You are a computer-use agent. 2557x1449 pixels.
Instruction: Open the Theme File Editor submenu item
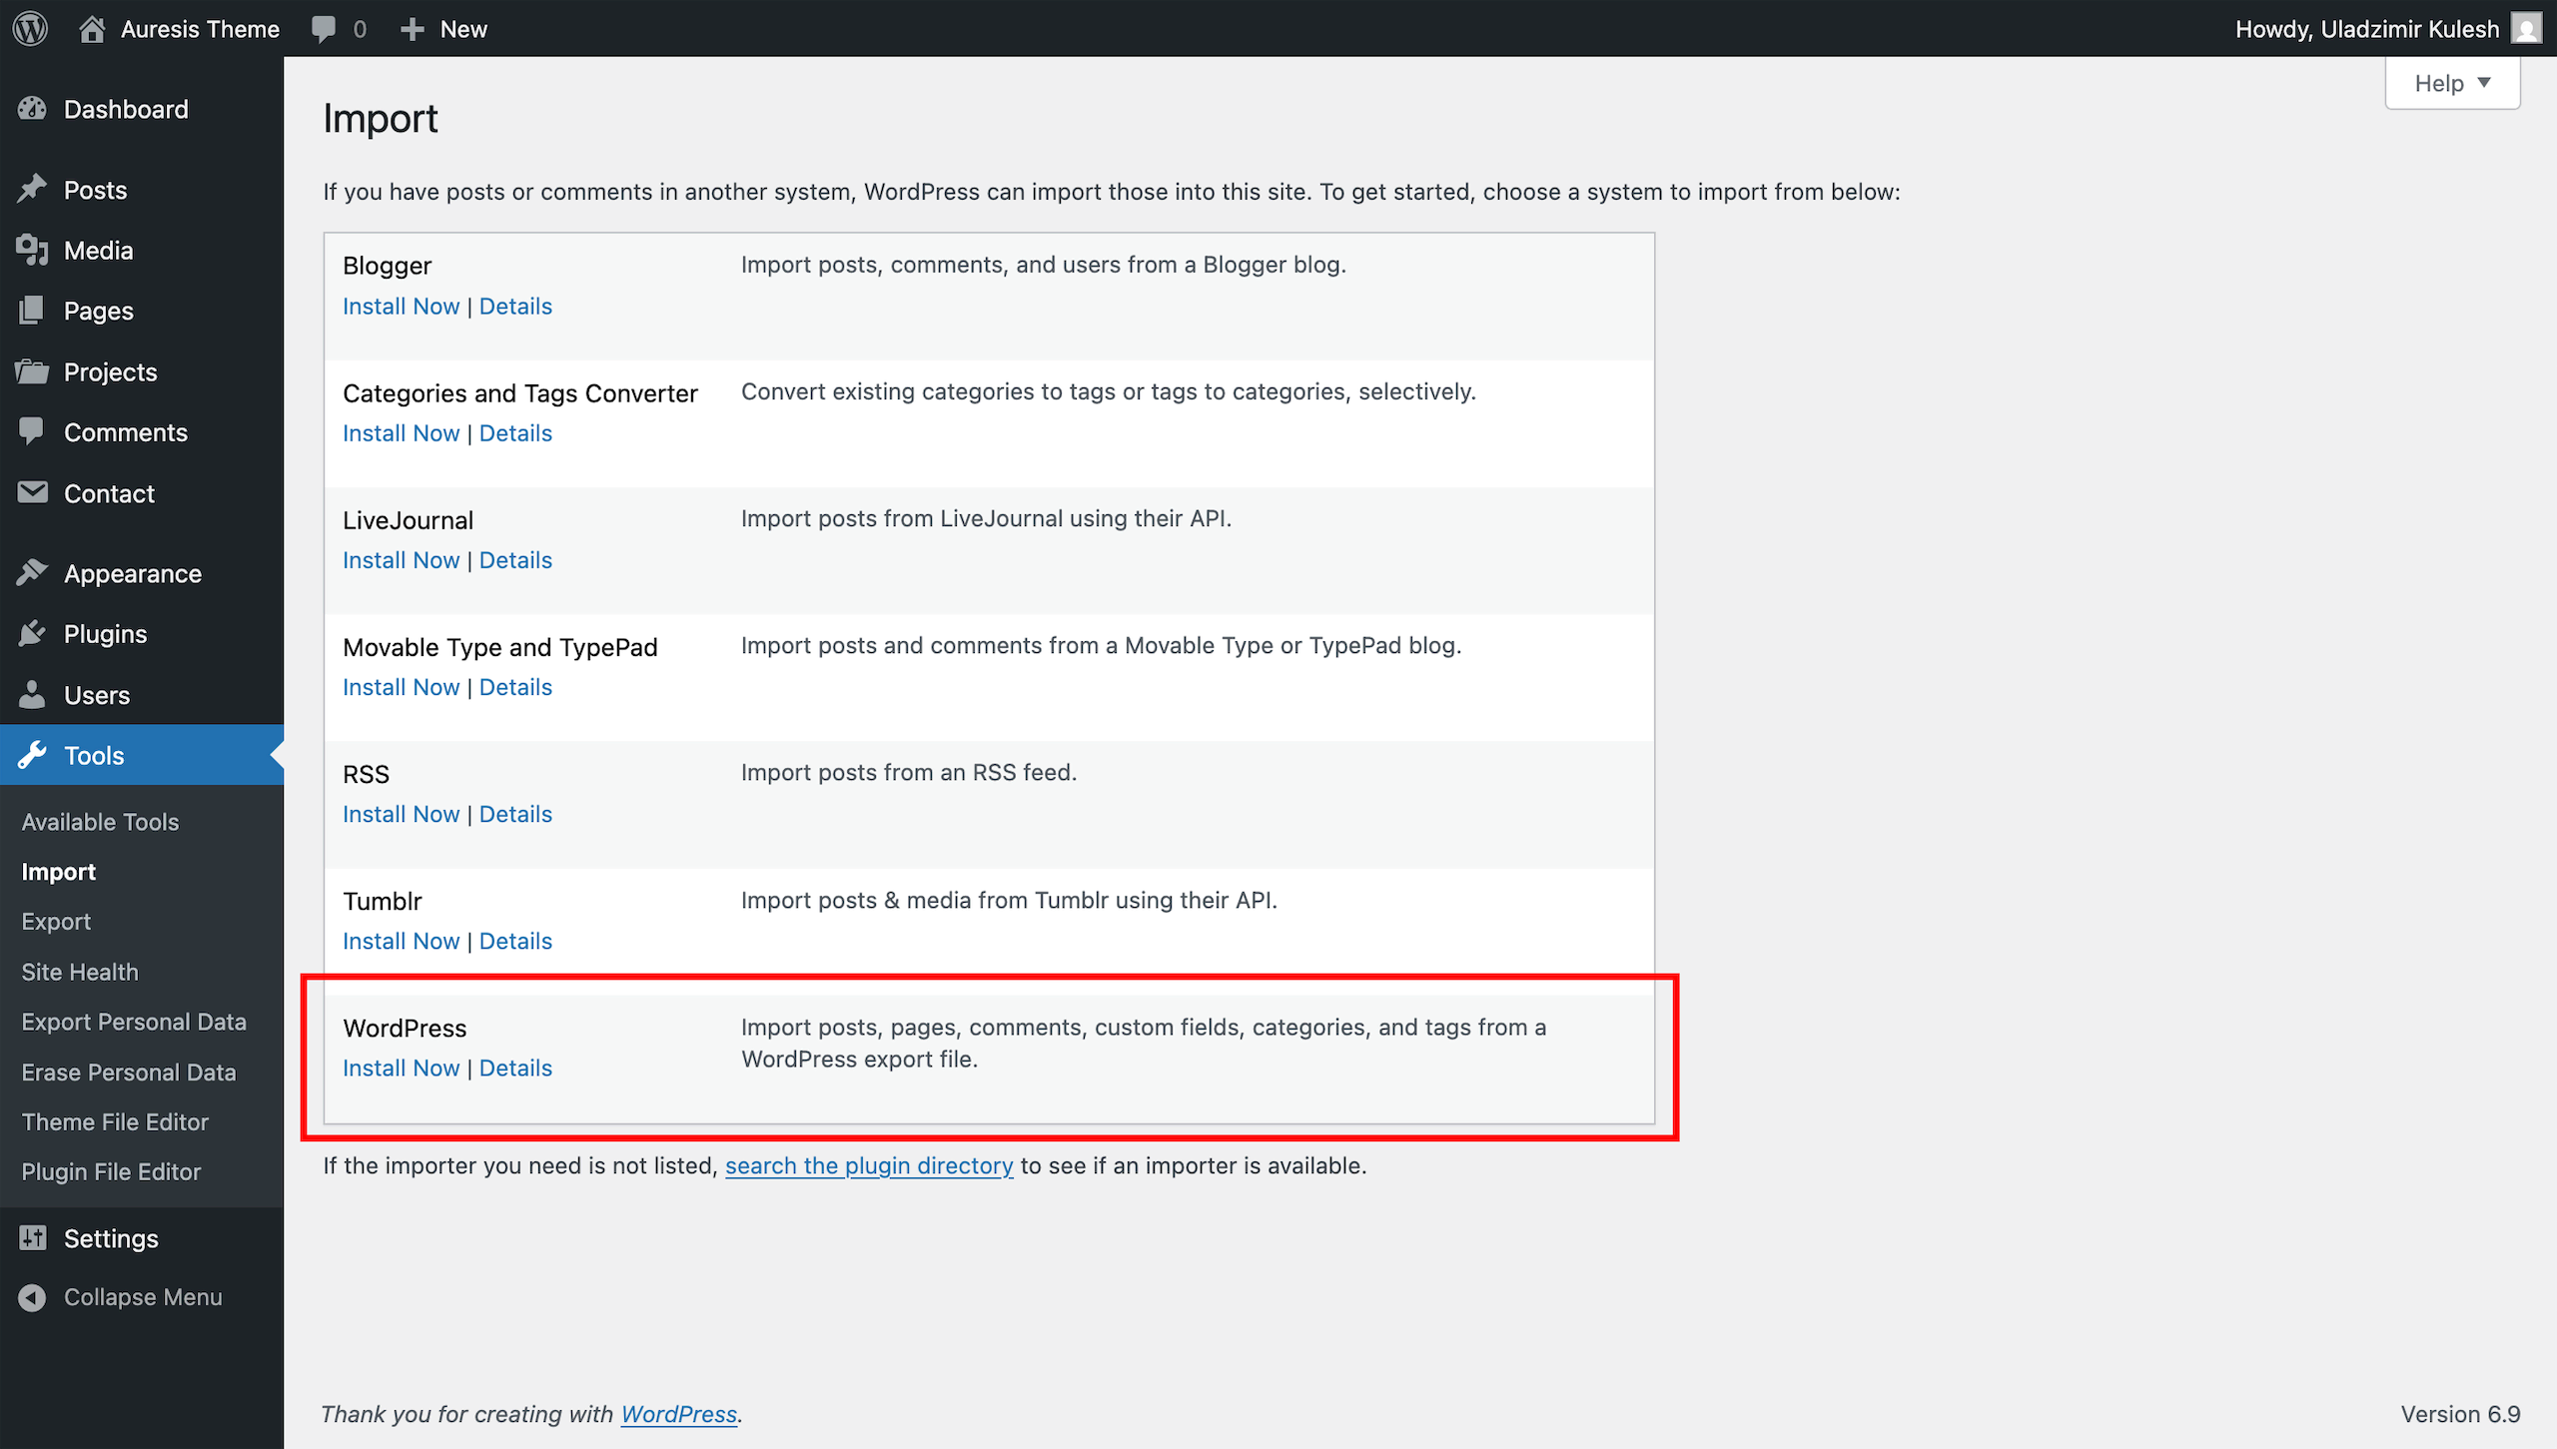click(115, 1121)
